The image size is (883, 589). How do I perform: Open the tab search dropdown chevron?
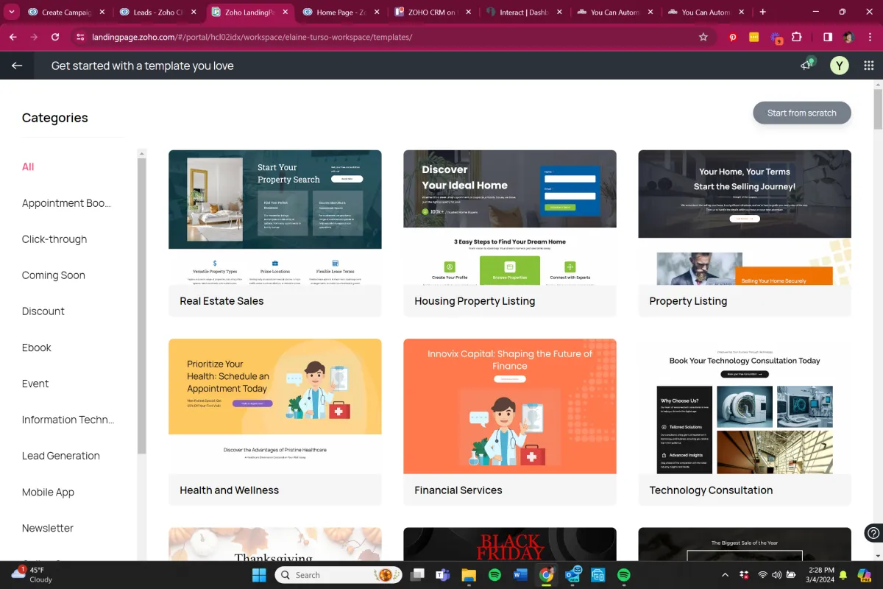(x=12, y=12)
